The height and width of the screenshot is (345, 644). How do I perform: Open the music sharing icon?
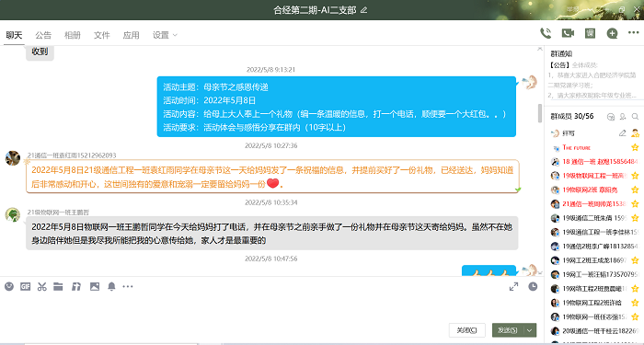76,286
